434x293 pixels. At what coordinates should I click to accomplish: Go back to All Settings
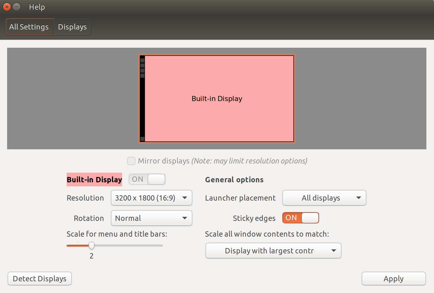(29, 27)
